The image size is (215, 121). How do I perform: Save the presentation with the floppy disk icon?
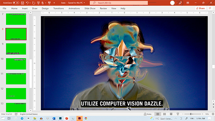coord(23,3)
